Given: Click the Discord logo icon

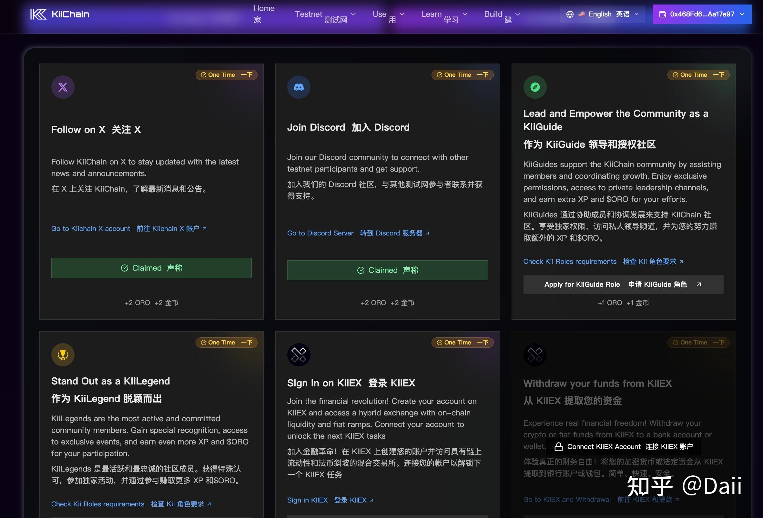Looking at the screenshot, I should (299, 87).
